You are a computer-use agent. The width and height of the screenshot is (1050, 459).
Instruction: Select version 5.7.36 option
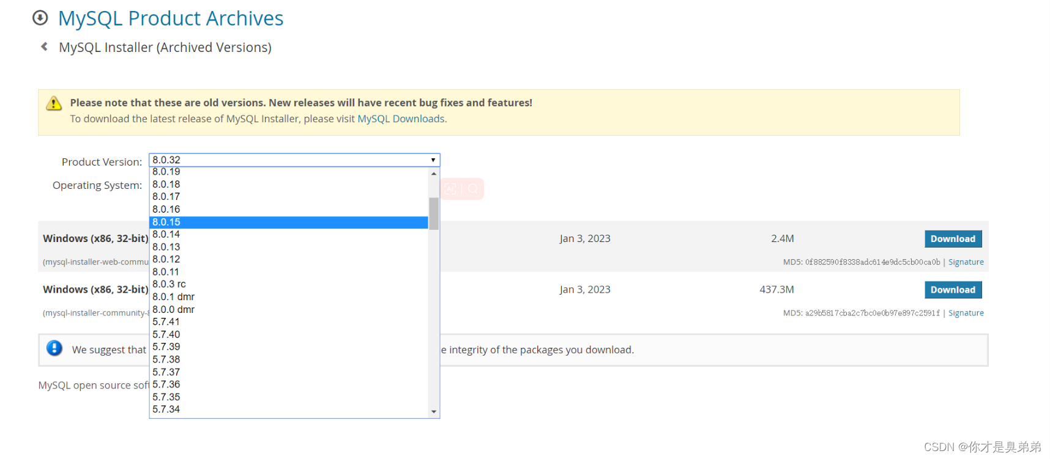coord(289,384)
